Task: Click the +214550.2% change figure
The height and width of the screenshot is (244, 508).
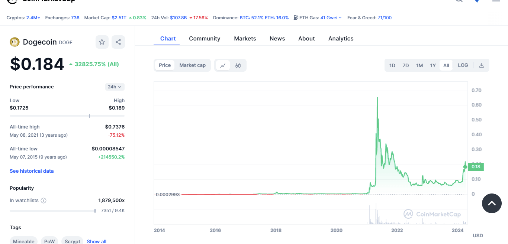Action: [111, 157]
